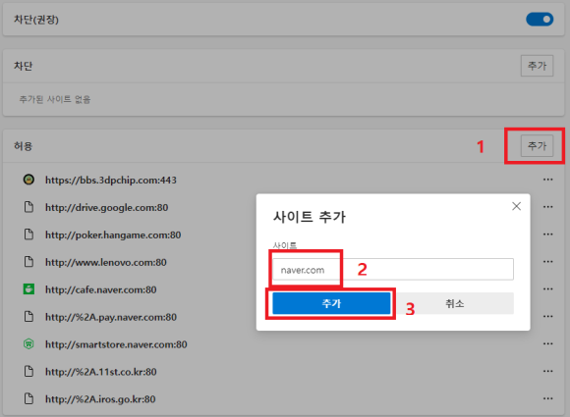This screenshot has height=417, width=570.
Task: Click the smartstore.naver.com favicon
Action: (28, 343)
